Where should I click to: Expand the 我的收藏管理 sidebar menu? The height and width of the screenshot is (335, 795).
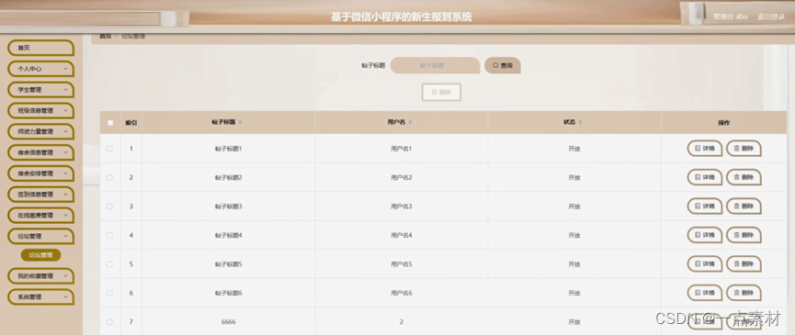point(40,275)
